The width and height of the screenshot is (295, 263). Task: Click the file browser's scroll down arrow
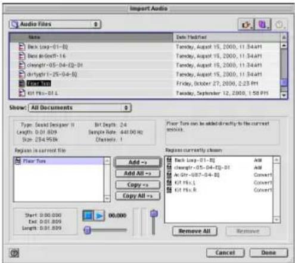284,95
